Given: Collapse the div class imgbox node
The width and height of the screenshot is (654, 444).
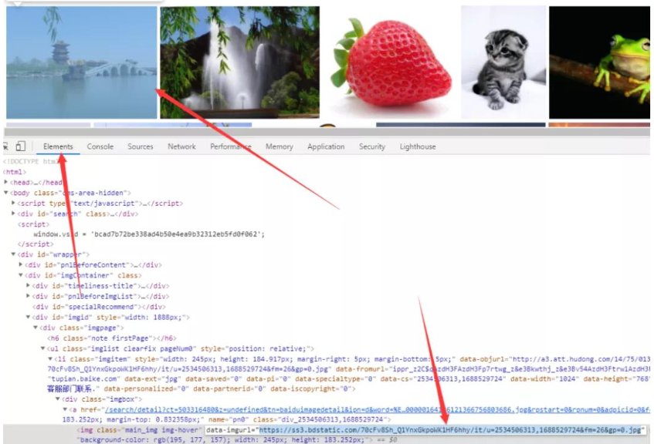Looking at the screenshot, I should [58, 399].
